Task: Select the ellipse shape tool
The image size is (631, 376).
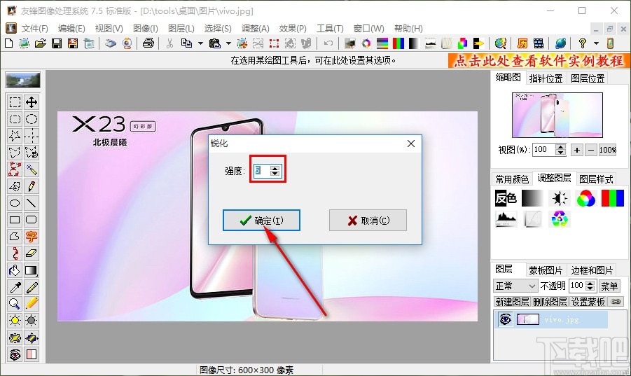Action: click(x=15, y=203)
